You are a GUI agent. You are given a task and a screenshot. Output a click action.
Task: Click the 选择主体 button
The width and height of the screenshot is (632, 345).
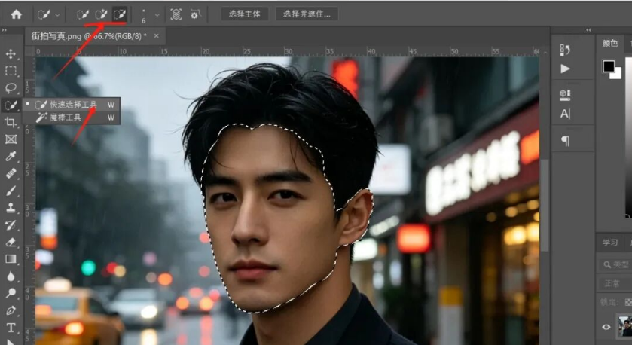(x=244, y=14)
